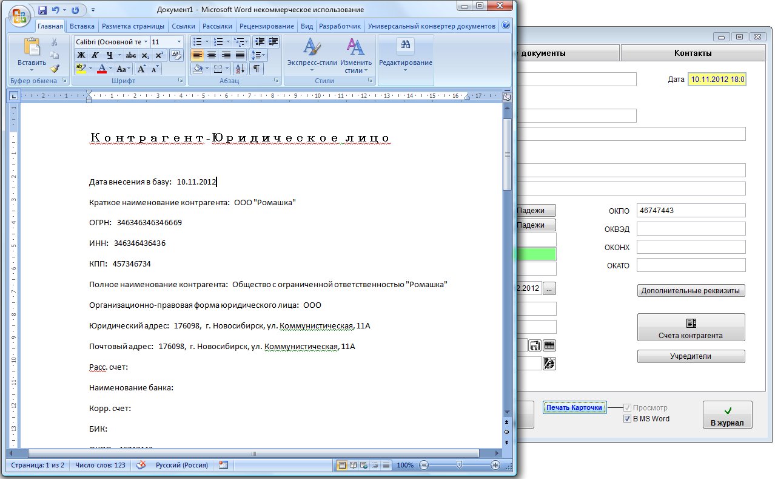The width and height of the screenshot is (775, 479).
Task: Apply bold formatting
Action: pos(81,55)
